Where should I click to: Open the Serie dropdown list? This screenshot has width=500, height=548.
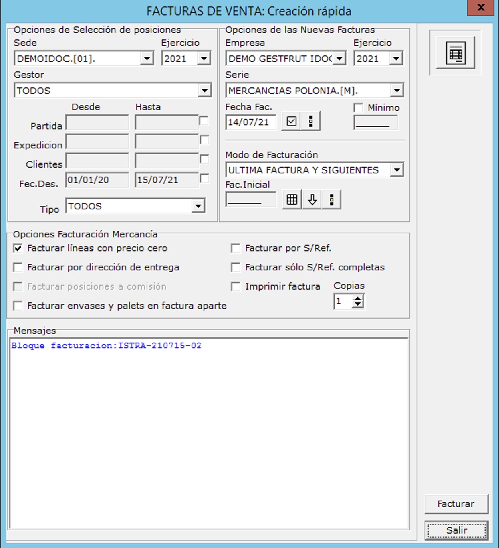click(x=397, y=91)
